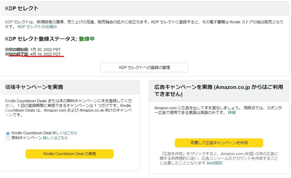The width and height of the screenshot is (291, 178).
Task: Click the 期間の開始日 date line
Action: coord(33,50)
